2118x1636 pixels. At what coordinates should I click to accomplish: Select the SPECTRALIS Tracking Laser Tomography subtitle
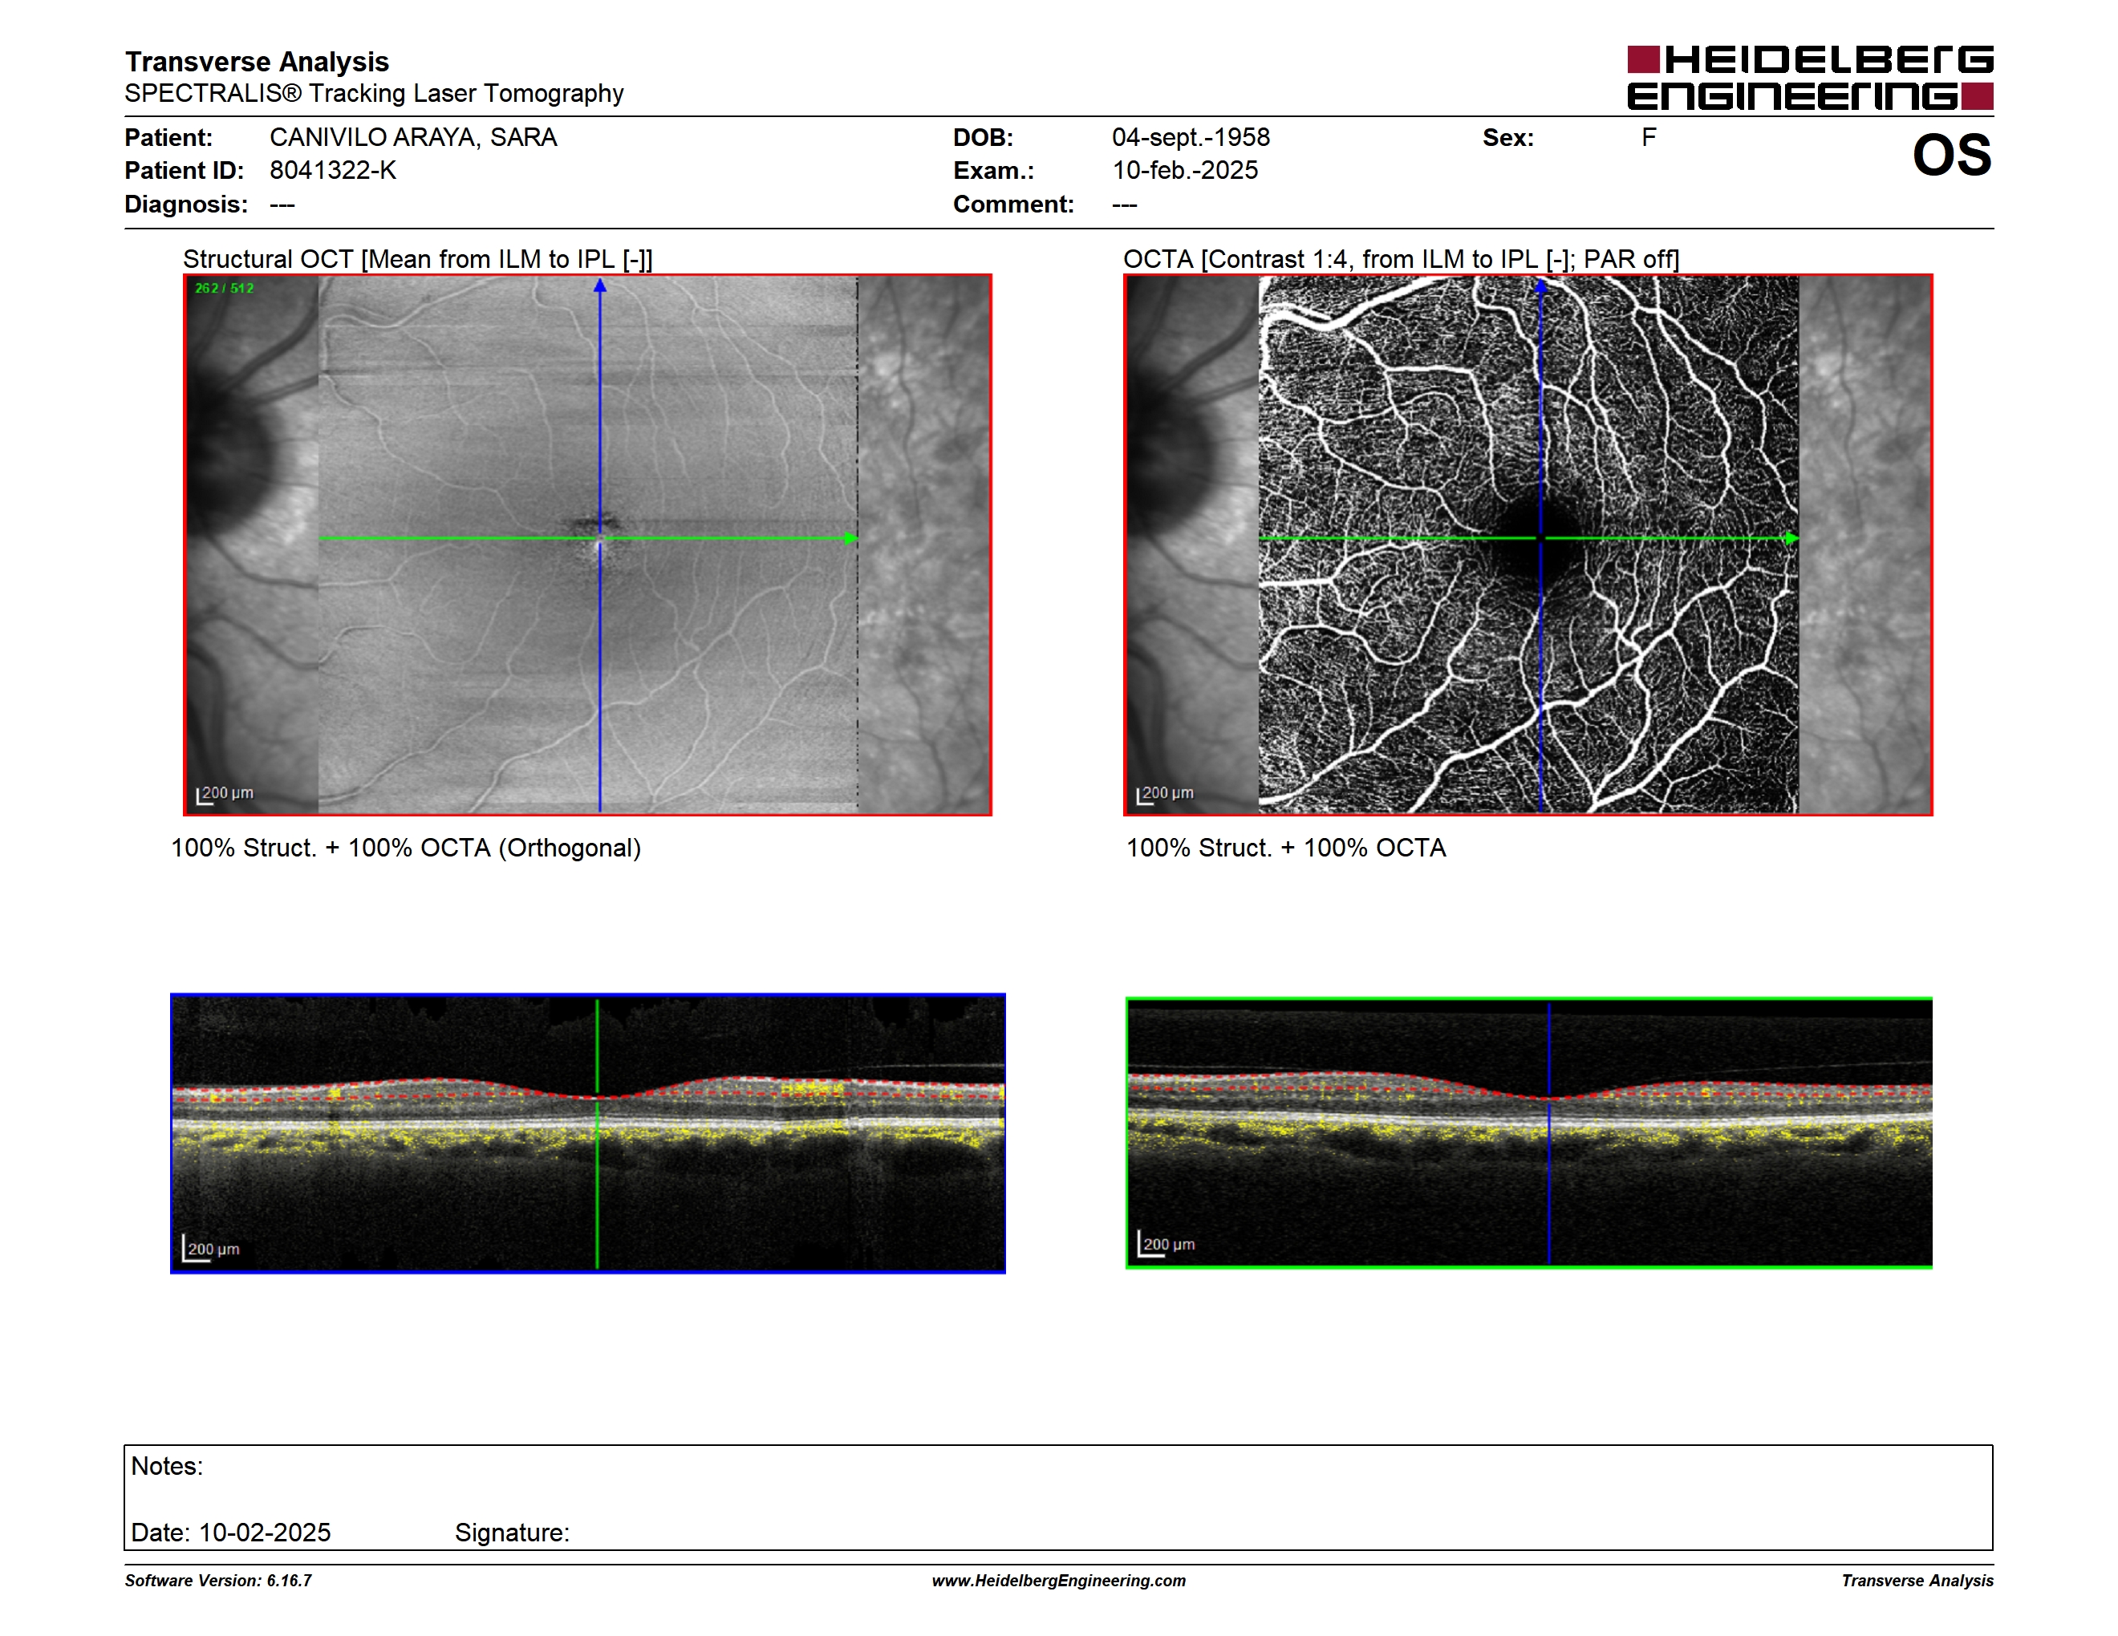tap(375, 93)
